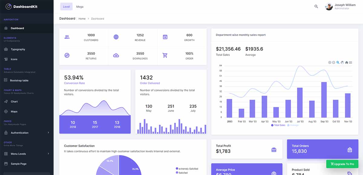Viewport: 363px width, 175px height.
Task: Click the Satisfied legend color dot
Action: coord(177,172)
